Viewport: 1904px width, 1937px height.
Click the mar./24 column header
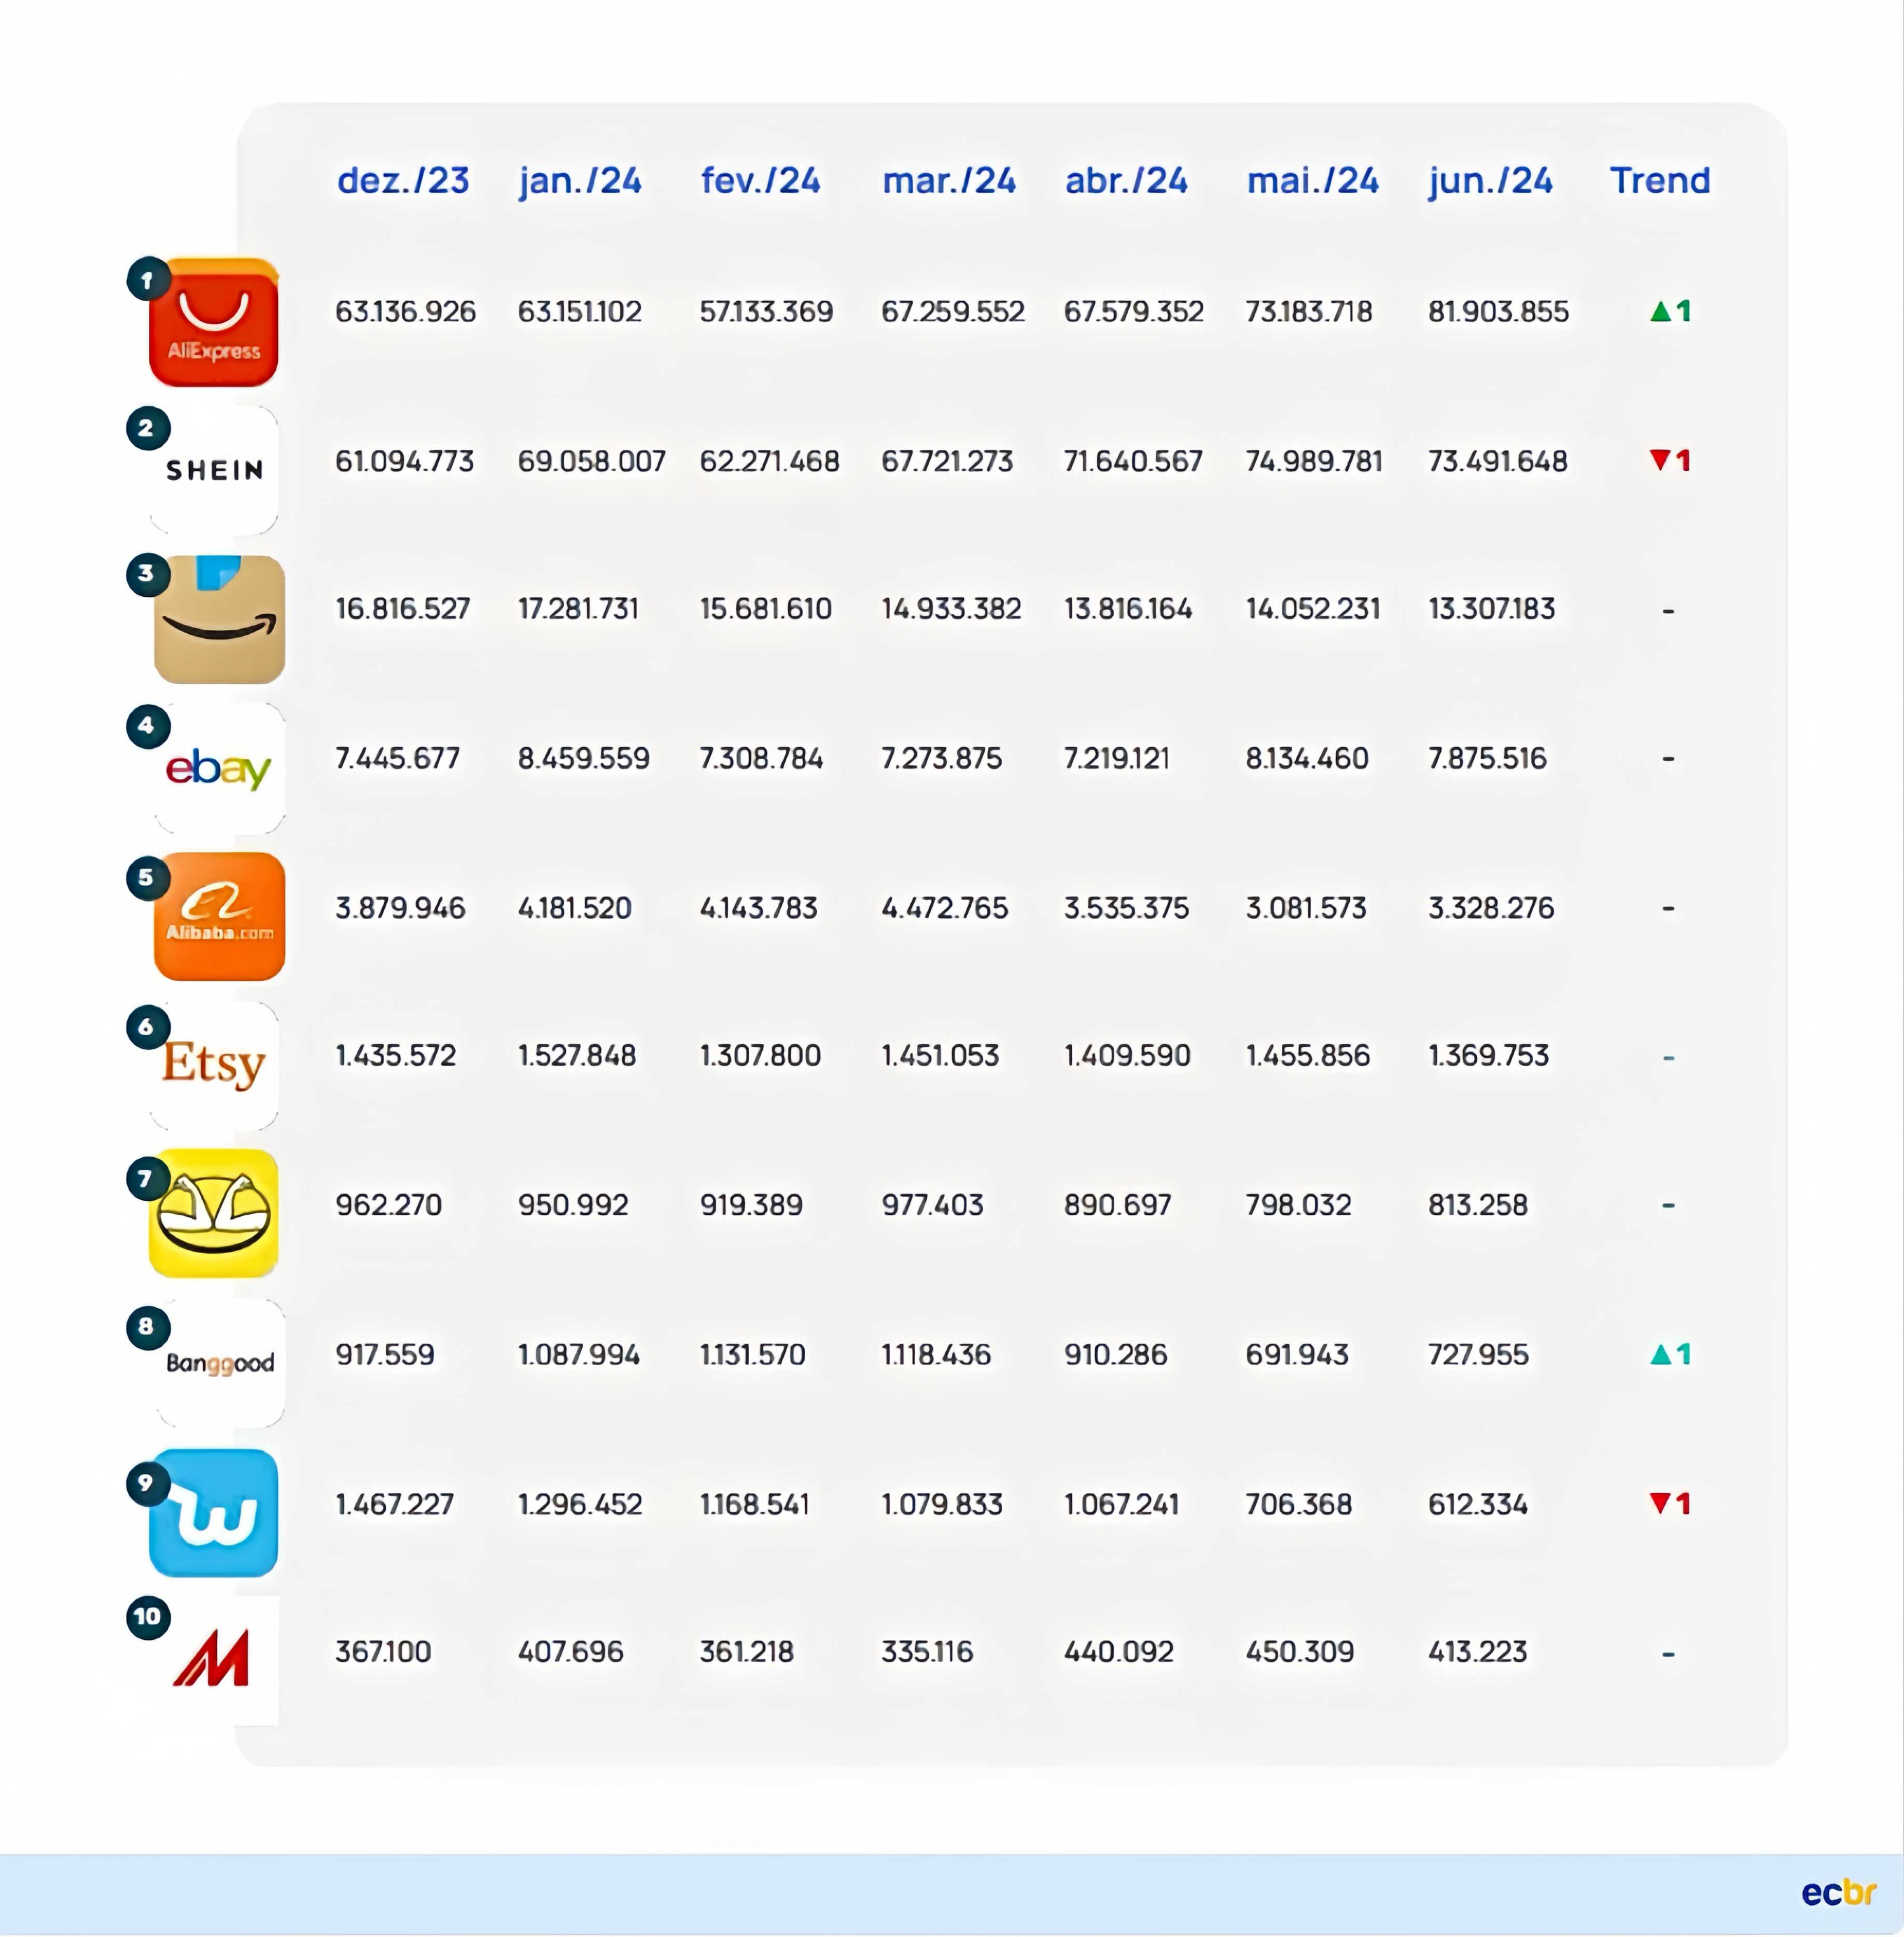click(x=949, y=181)
